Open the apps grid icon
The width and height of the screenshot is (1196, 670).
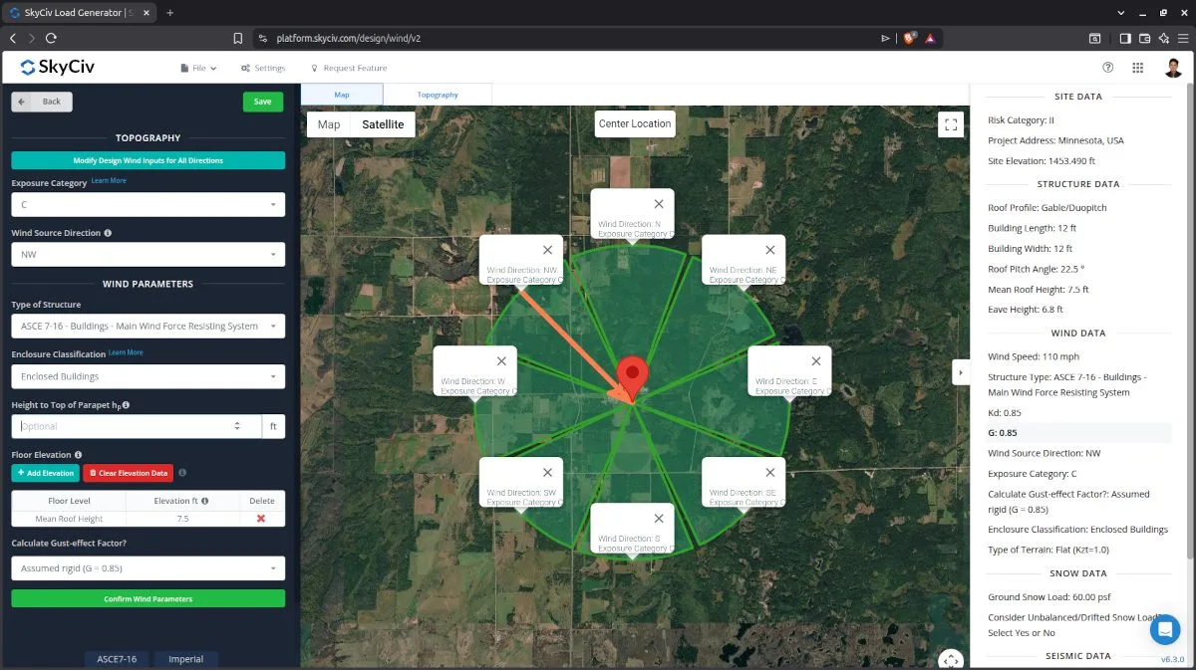[1137, 68]
